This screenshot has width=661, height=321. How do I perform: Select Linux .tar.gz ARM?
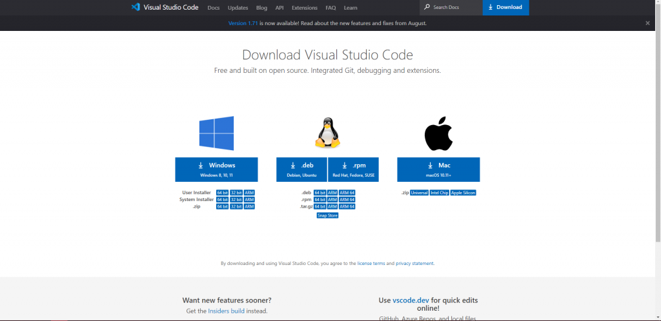coord(332,206)
